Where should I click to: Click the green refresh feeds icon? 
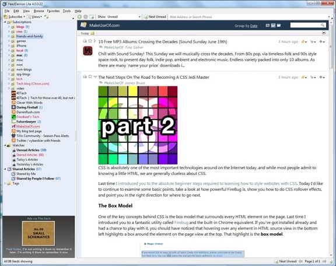[x=46, y=17]
